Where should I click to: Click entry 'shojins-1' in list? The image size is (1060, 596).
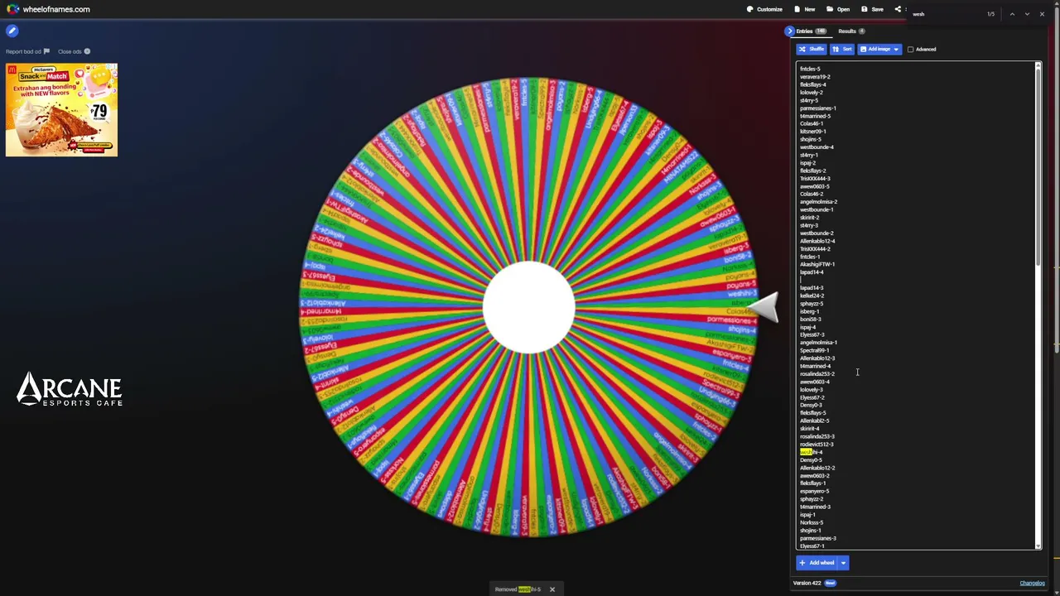tap(811, 531)
